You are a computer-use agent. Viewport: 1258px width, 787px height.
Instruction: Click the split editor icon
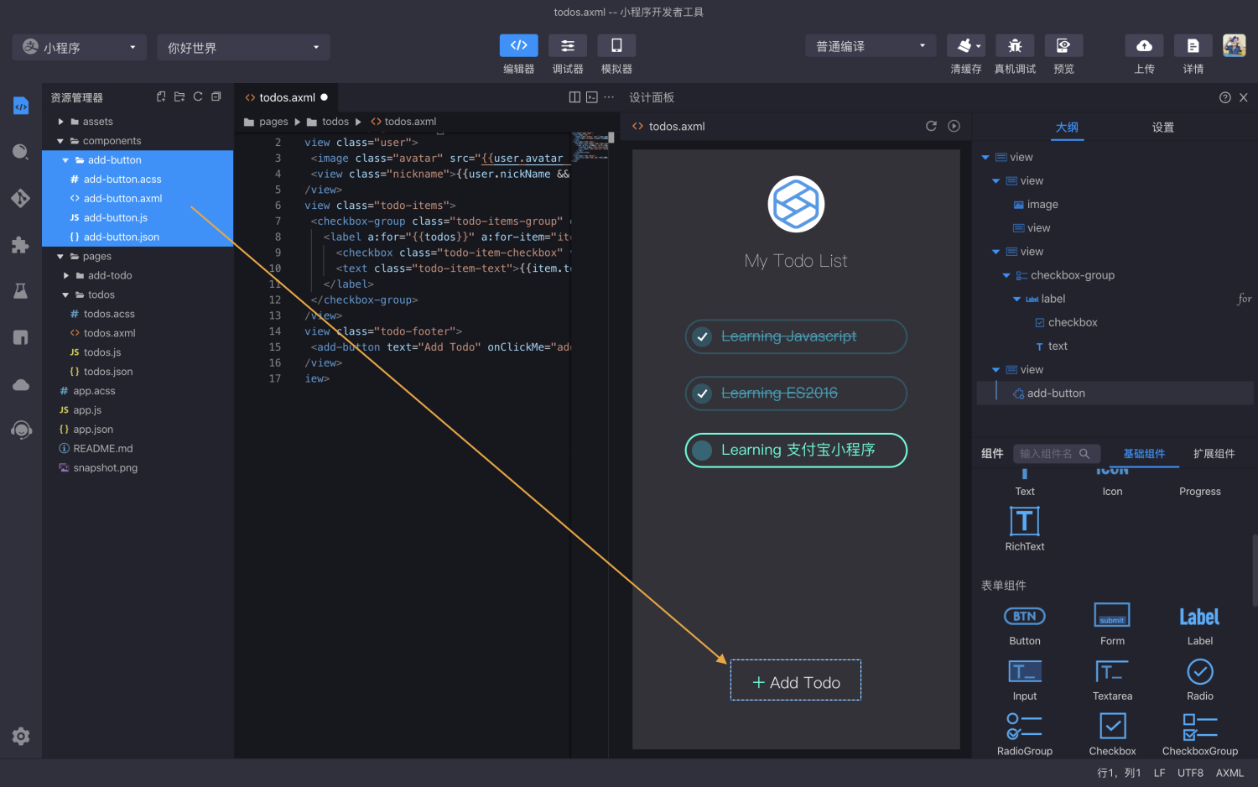point(574,97)
